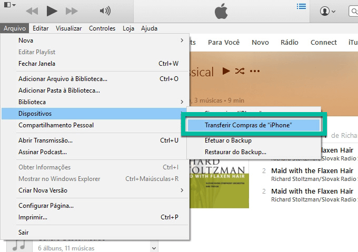
Task: Expand the Biblioteca submenu
Action: click(95, 102)
